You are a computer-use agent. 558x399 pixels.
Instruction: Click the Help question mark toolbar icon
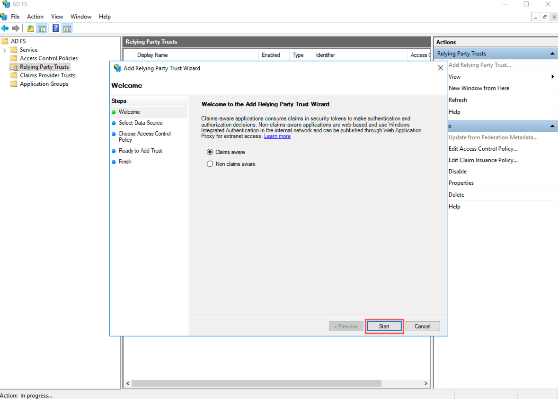55,27
